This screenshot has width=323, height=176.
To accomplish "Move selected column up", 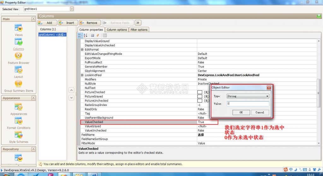I will pyautogui.click(x=71, y=90).
